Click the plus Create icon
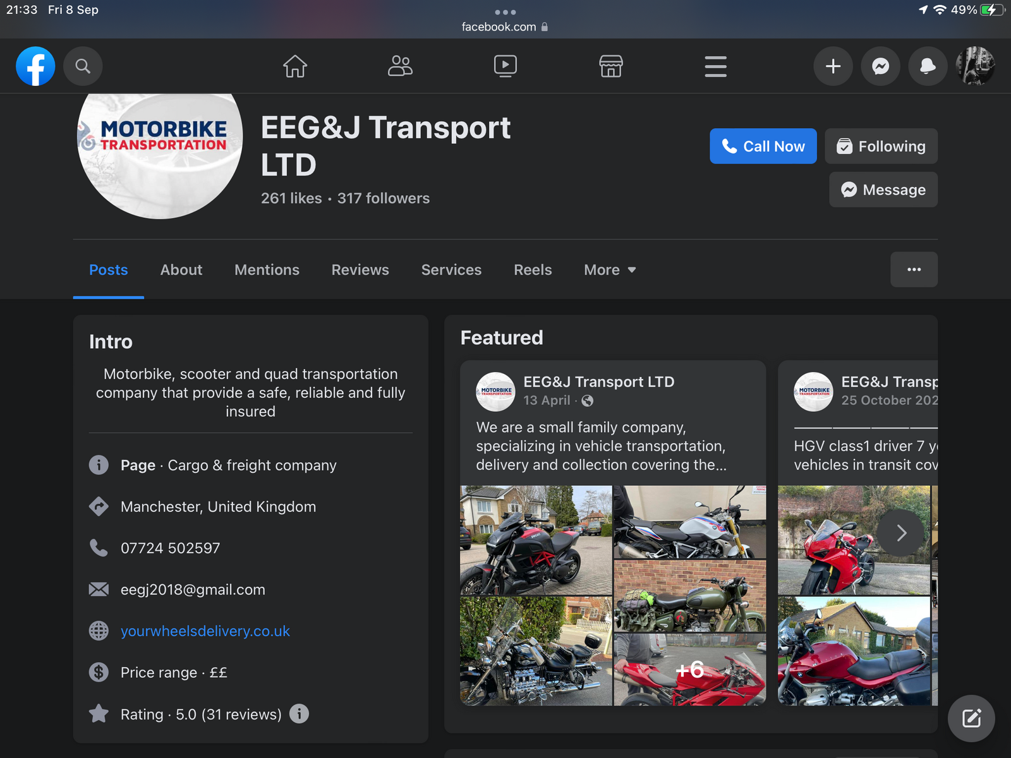 pos(833,66)
